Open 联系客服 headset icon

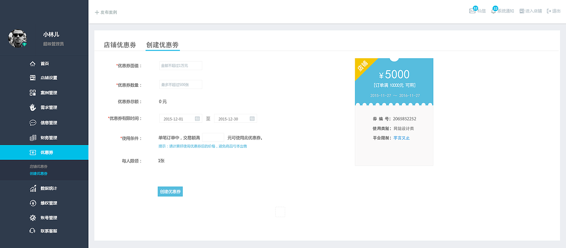click(33, 231)
